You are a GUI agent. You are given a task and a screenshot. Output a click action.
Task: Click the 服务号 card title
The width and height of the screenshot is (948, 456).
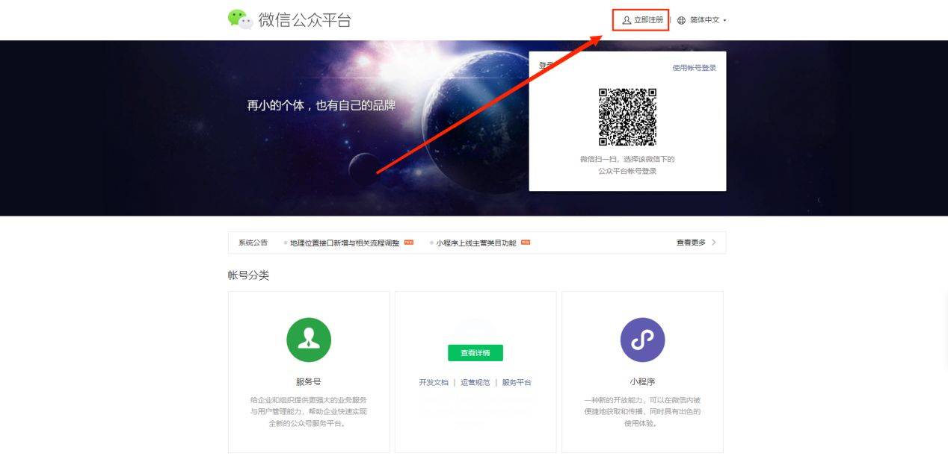click(x=309, y=381)
